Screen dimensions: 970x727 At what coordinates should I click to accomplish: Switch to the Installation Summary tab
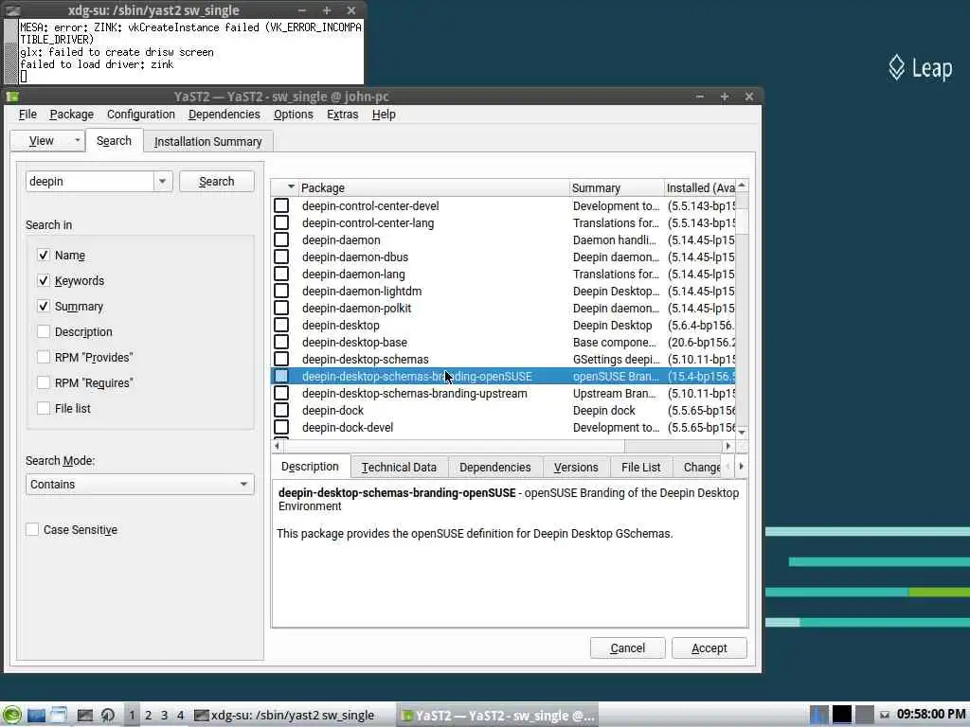click(x=207, y=142)
